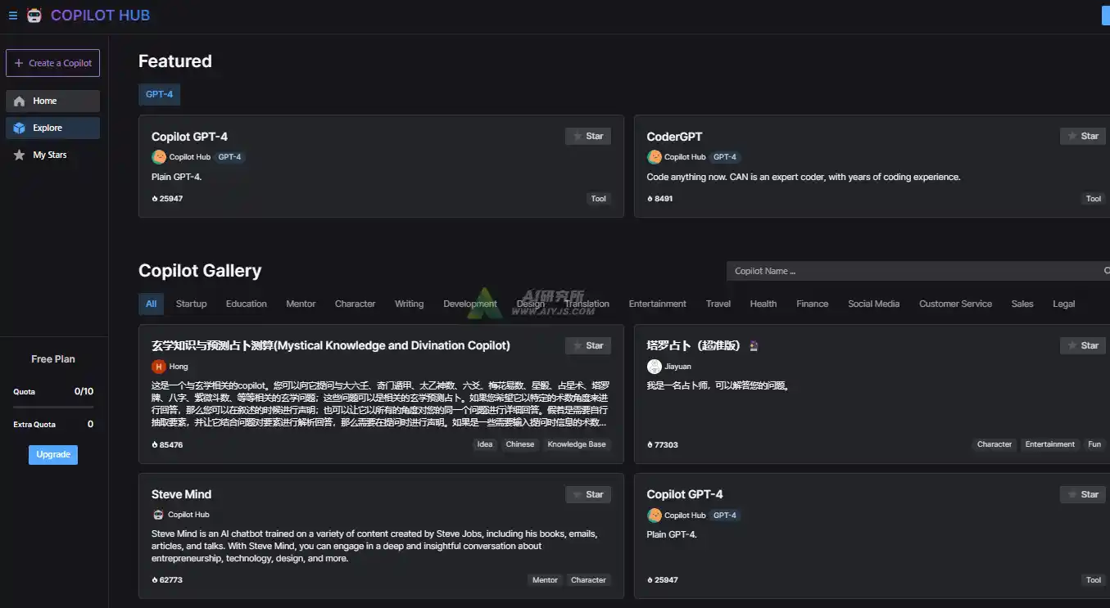This screenshot has height=608, width=1110.
Task: Click the My Stars star icon
Action: (19, 155)
